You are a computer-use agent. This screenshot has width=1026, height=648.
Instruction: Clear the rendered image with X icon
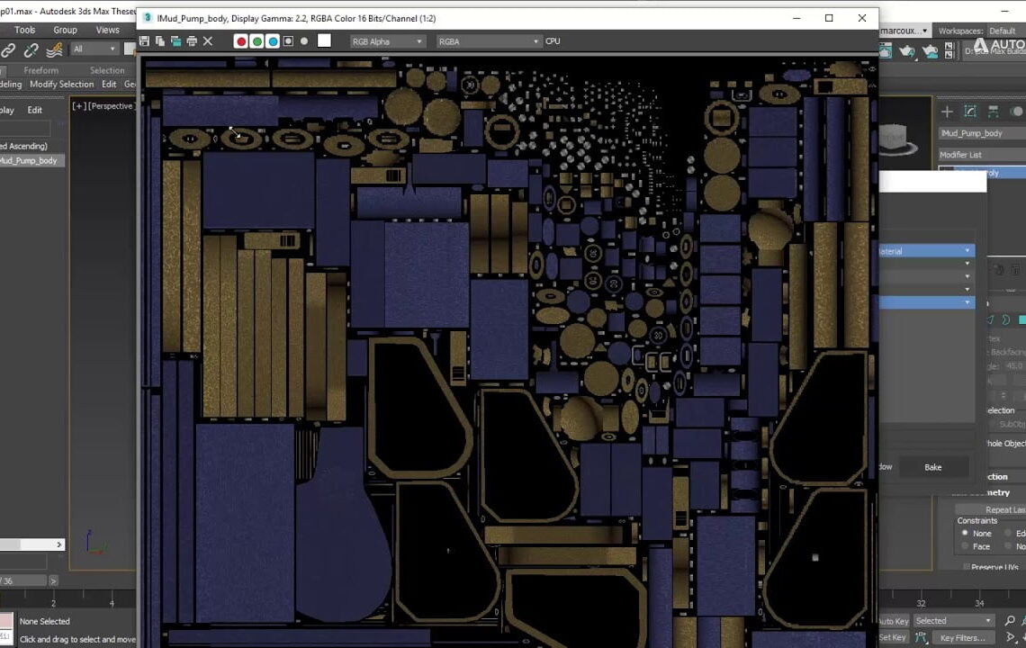208,41
